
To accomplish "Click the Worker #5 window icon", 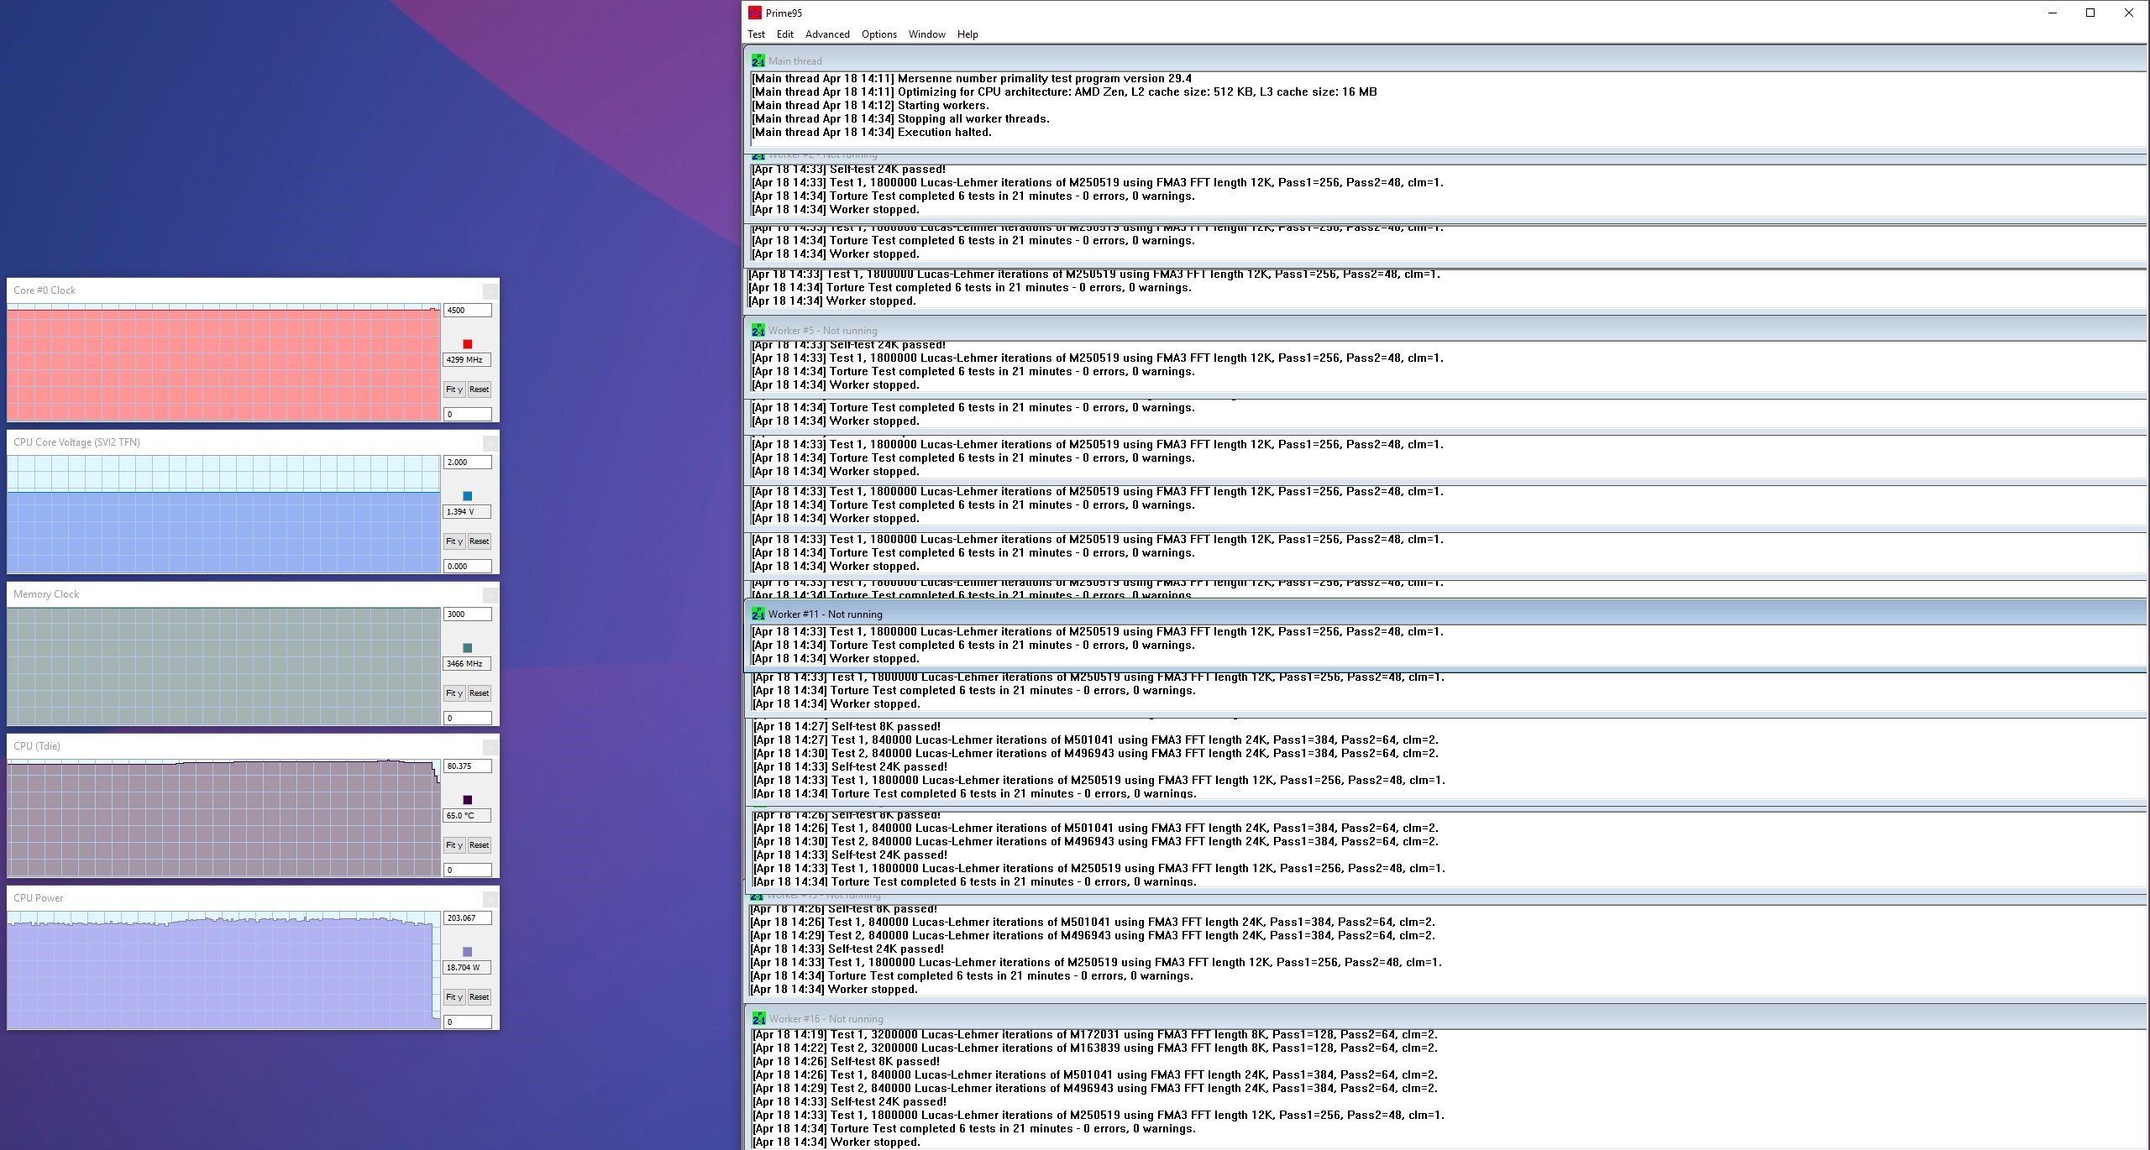I will pos(758,330).
